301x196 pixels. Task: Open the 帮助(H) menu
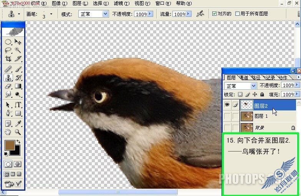[x=184, y=3]
